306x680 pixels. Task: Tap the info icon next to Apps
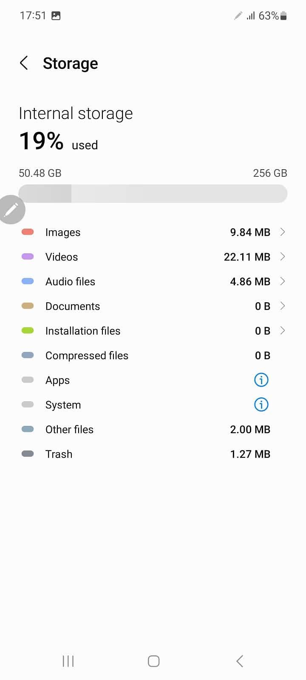coord(261,380)
